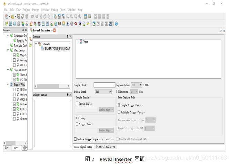This screenshot has width=230, height=164.
Task: Select Multiple Trigger Capture radio button
Action: pyautogui.click(x=119, y=112)
